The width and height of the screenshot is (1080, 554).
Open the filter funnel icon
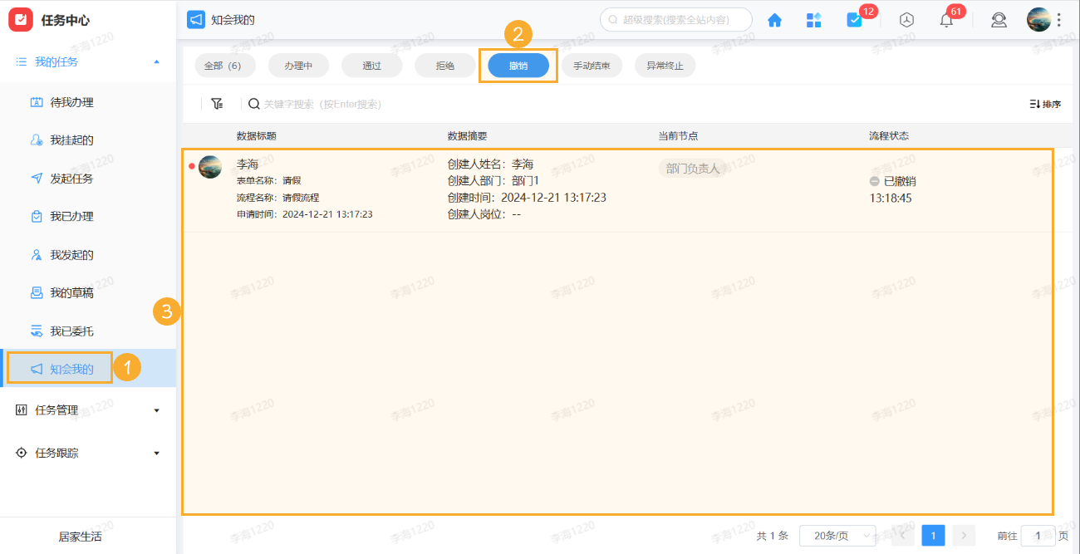218,104
